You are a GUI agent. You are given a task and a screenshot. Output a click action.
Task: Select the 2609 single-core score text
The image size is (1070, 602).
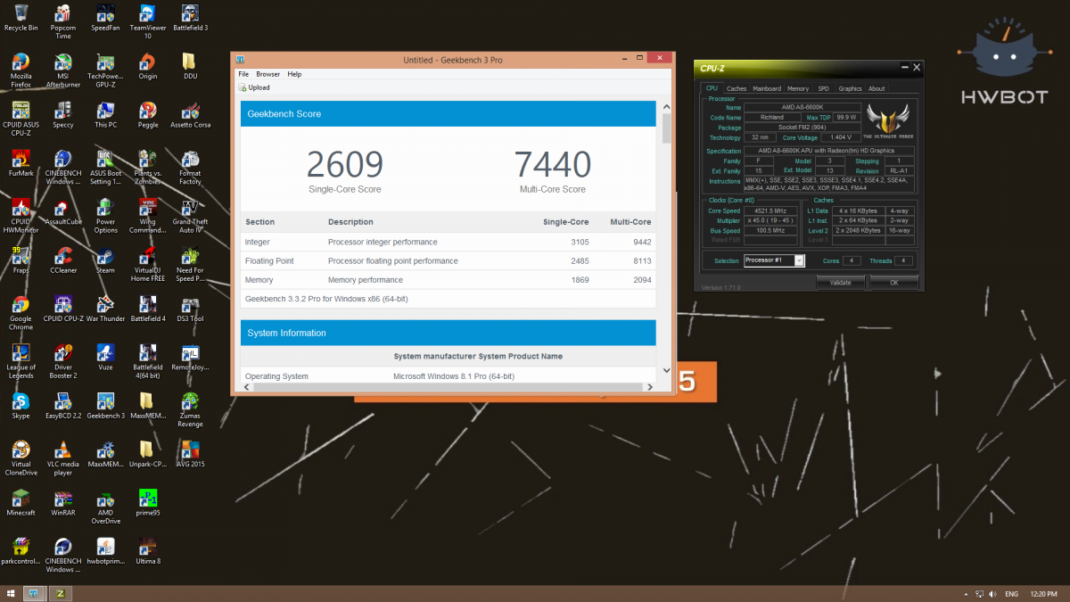[344, 165]
